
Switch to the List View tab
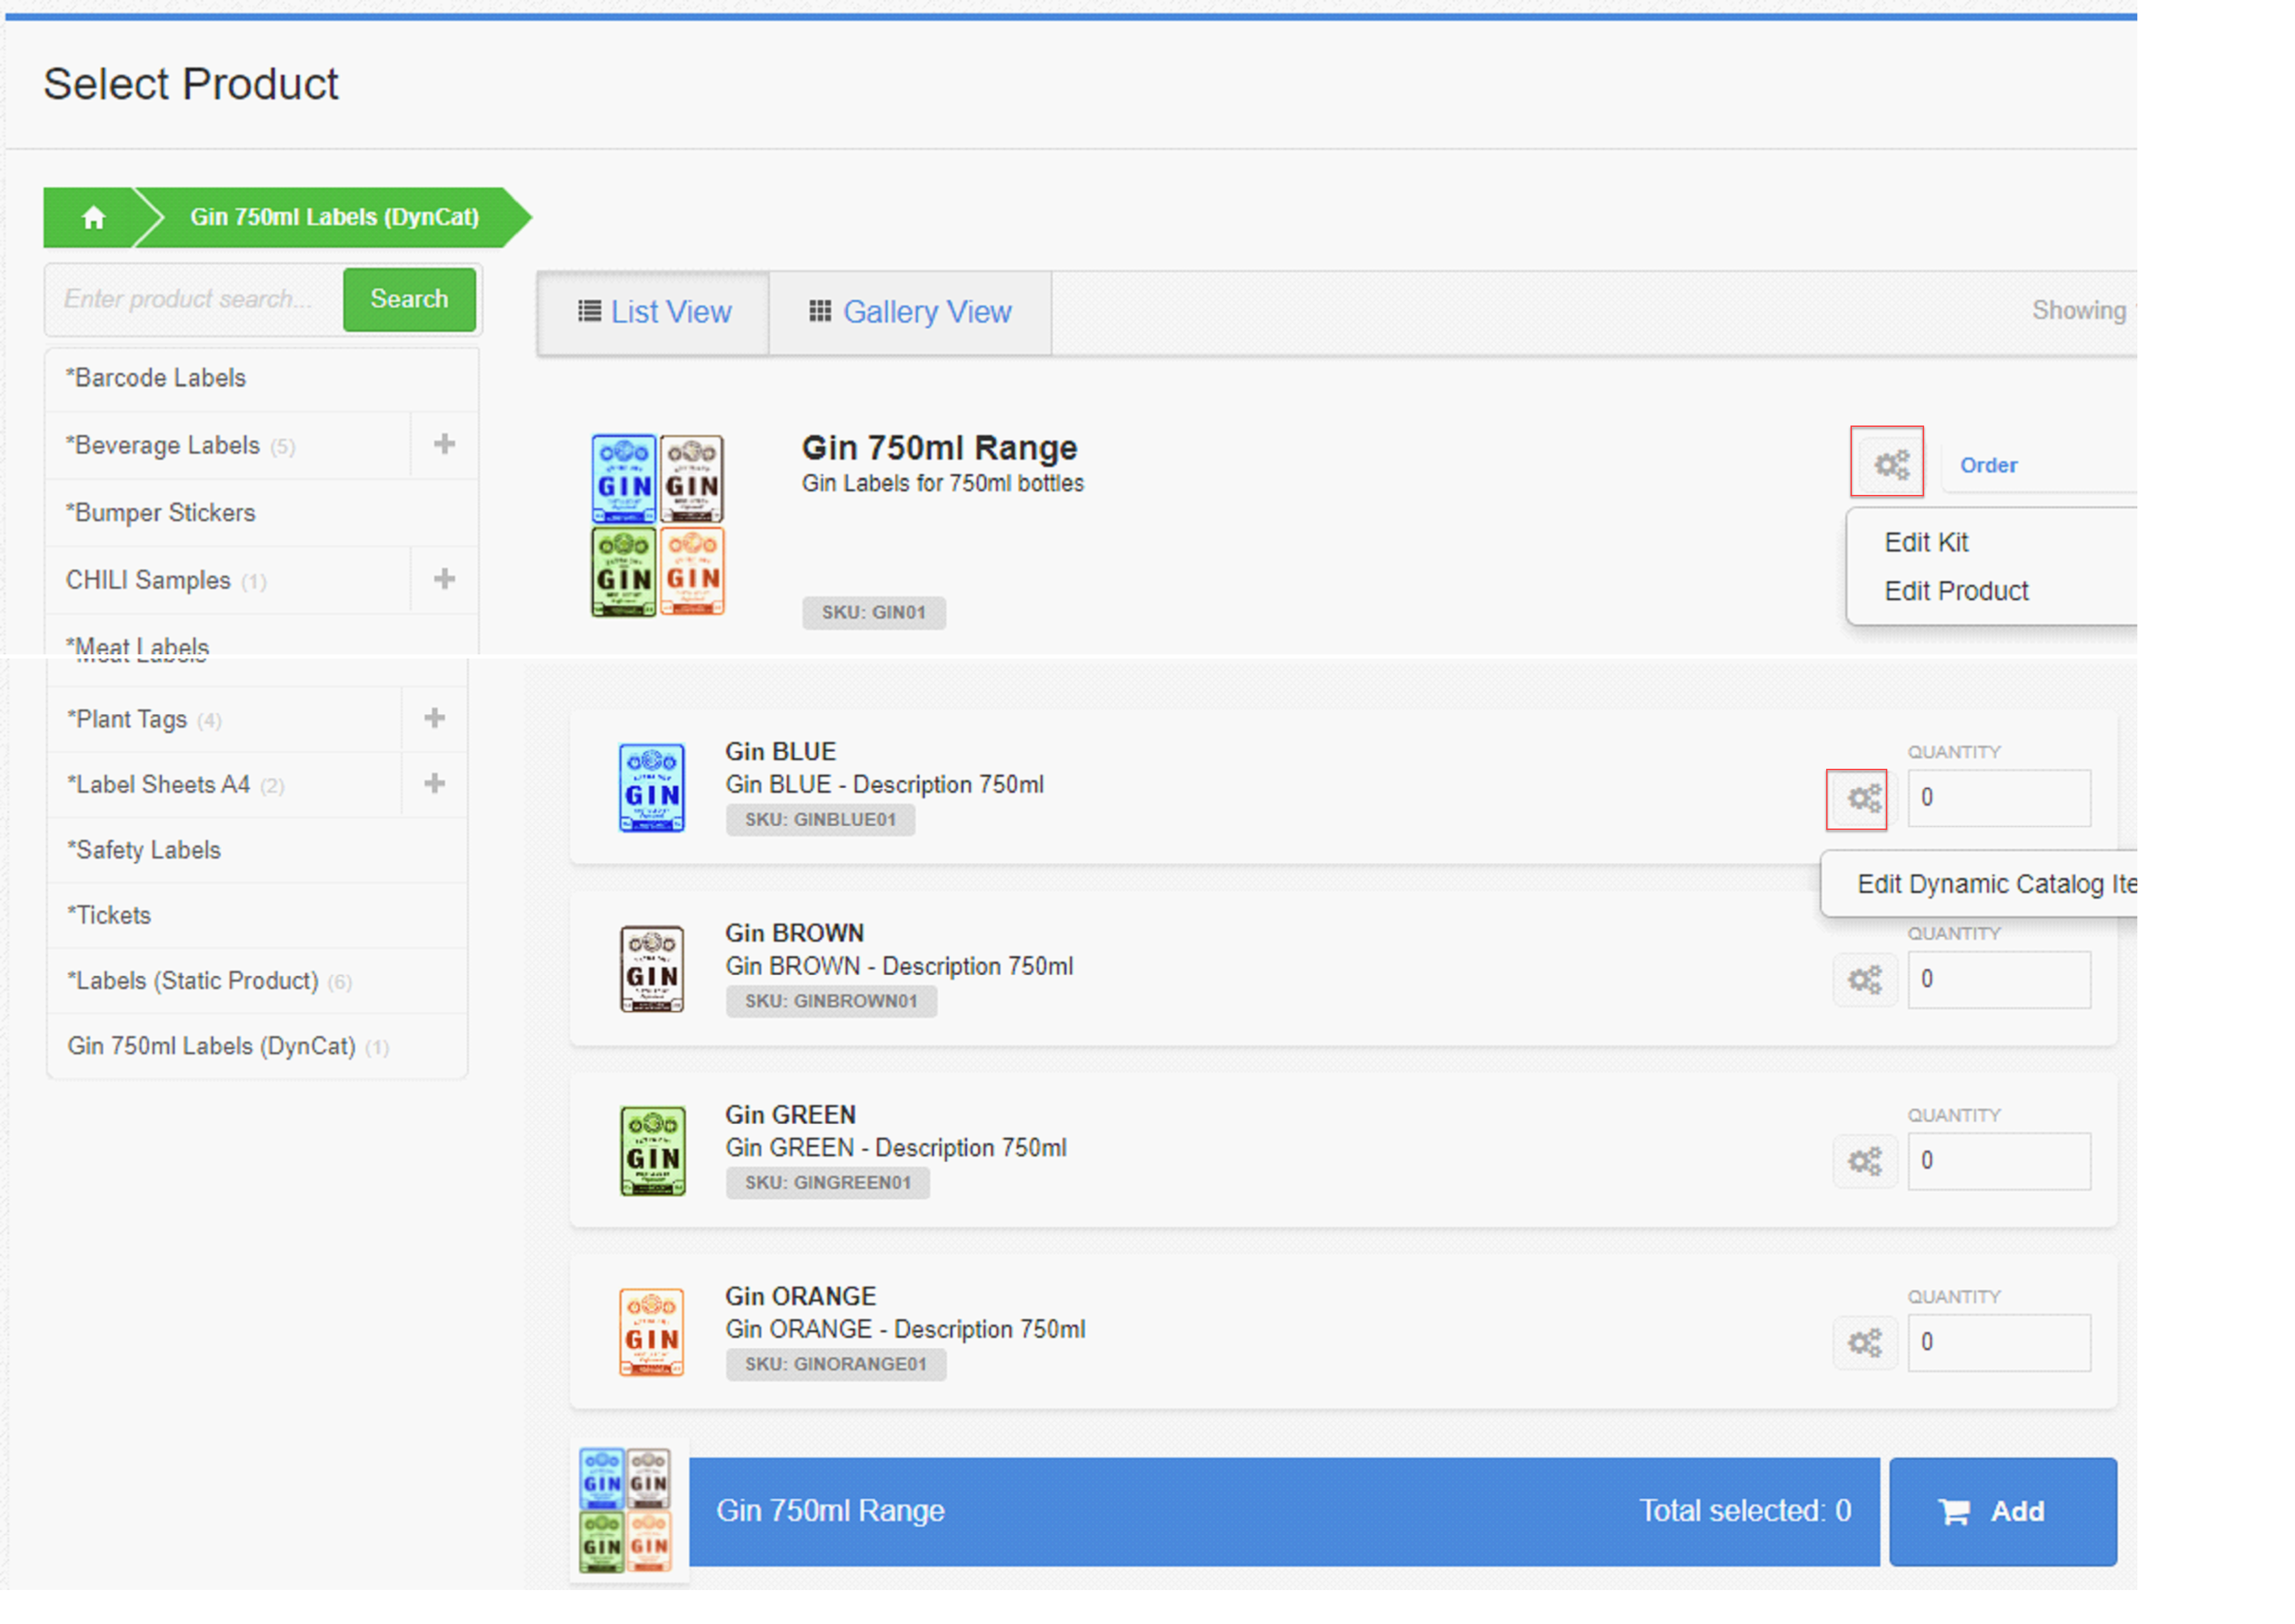(654, 312)
